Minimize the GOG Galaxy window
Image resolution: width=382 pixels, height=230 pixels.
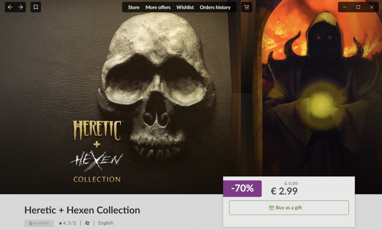344,7
